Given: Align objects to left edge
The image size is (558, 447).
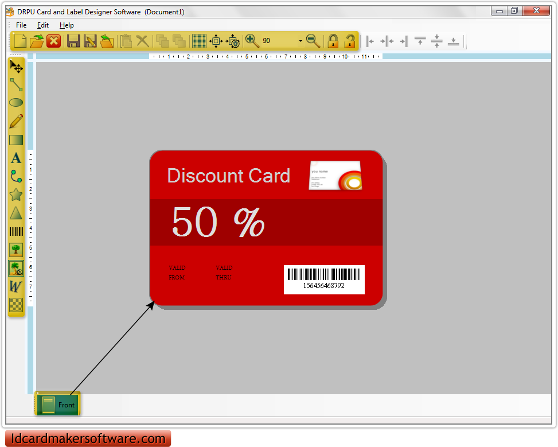Looking at the screenshot, I should pos(370,41).
